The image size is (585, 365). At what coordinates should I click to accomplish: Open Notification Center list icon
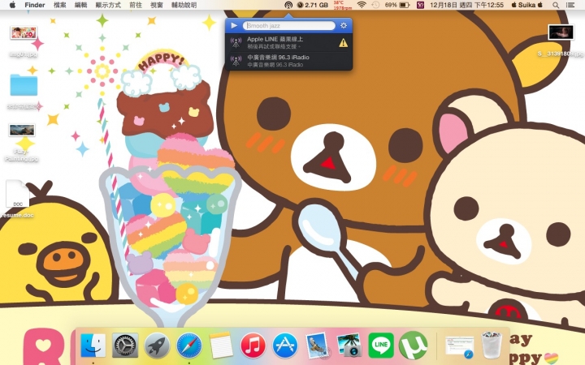point(570,5)
